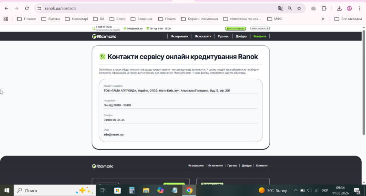Open the Пошта bookmarks folder
The image size is (366, 196).
167,19
